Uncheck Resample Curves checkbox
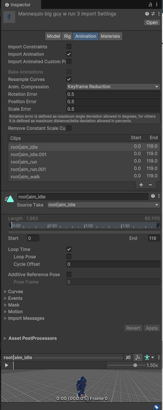The height and width of the screenshot is (410, 163). pyautogui.click(x=69, y=79)
